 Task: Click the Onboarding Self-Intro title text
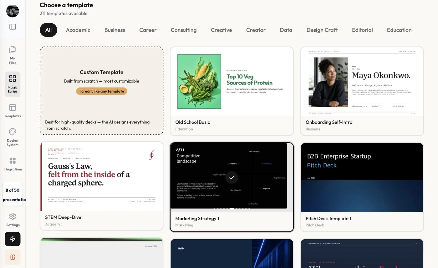click(x=329, y=122)
